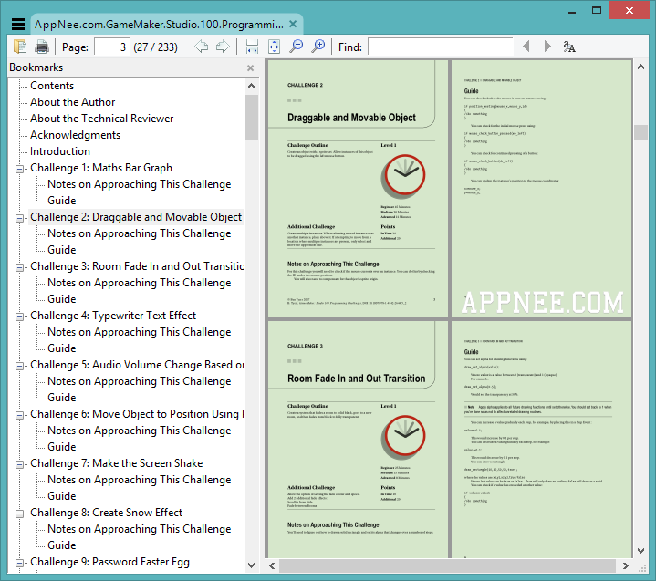Open Guide under Challenge 2

[62, 250]
